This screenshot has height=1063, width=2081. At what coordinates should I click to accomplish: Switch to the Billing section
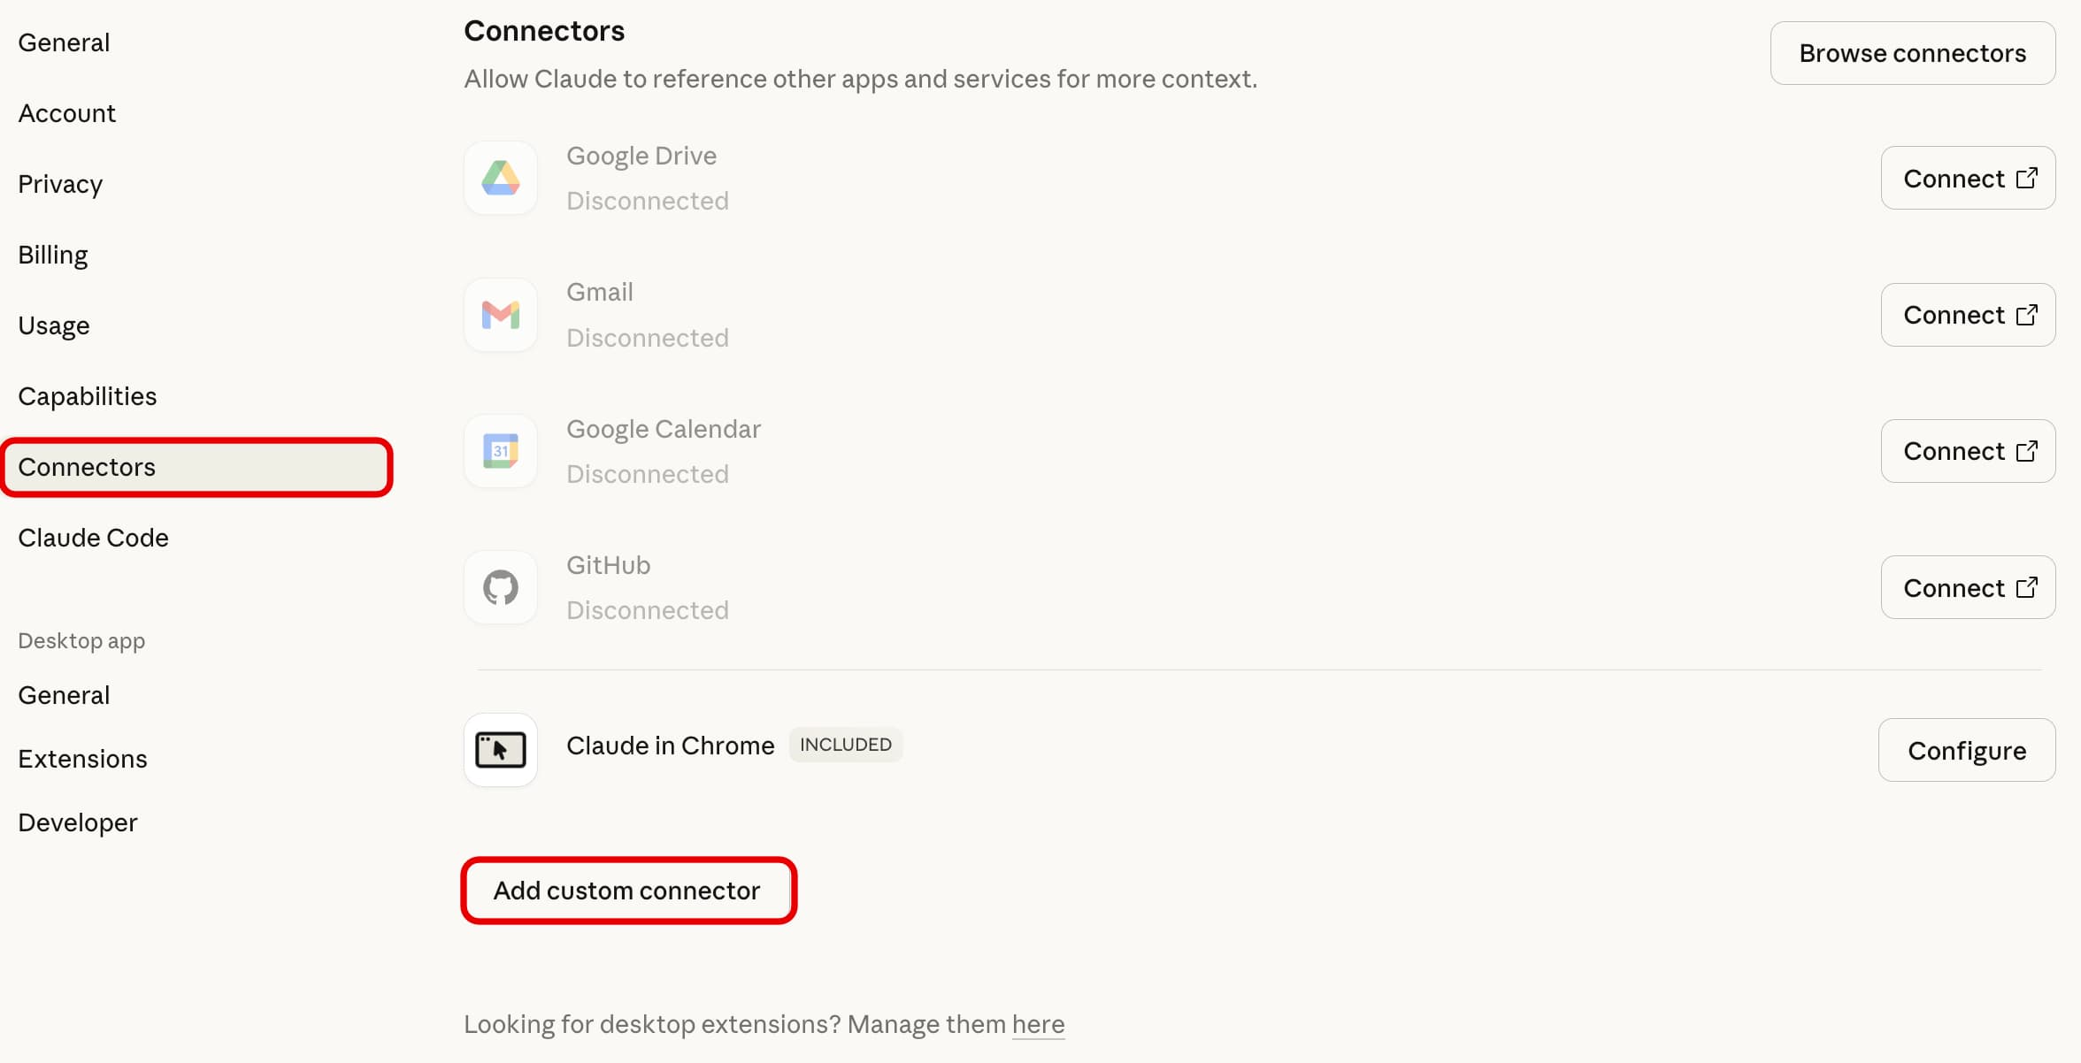tap(53, 255)
